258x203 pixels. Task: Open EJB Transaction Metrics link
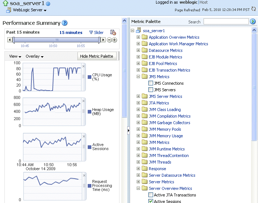[x=170, y=70]
